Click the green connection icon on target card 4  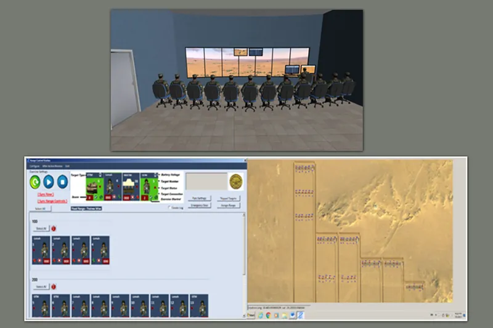point(94,260)
